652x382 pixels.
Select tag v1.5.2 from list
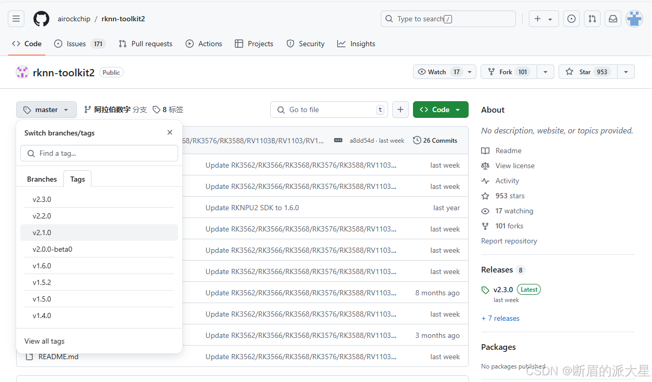point(99,282)
